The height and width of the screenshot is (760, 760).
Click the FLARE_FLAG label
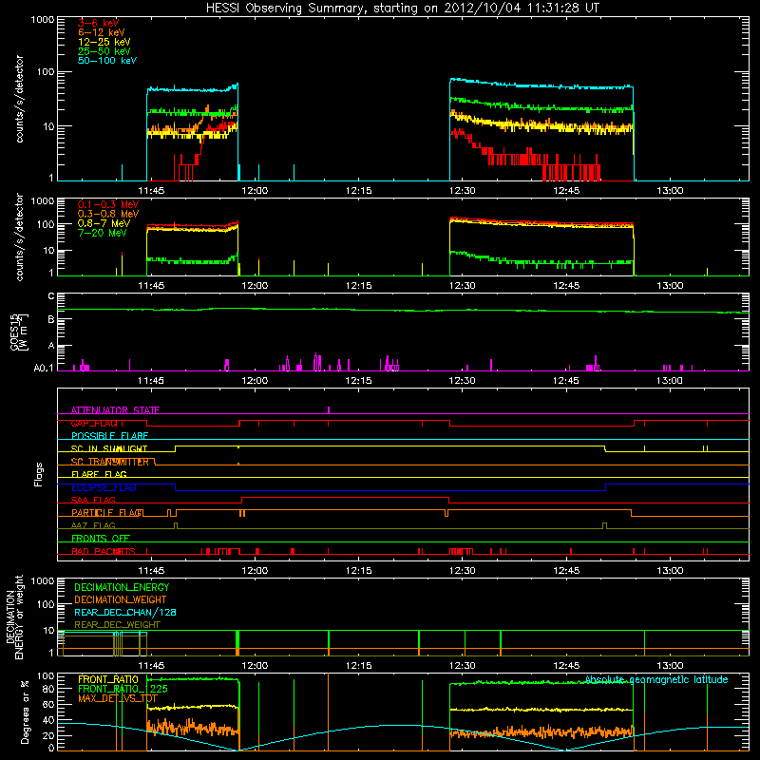pos(99,474)
